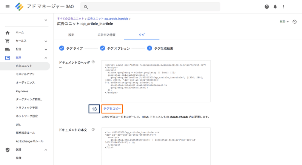This screenshot has height=165, width=302.
Task: Click the delivery truck icon
Action: (x=8, y=49)
